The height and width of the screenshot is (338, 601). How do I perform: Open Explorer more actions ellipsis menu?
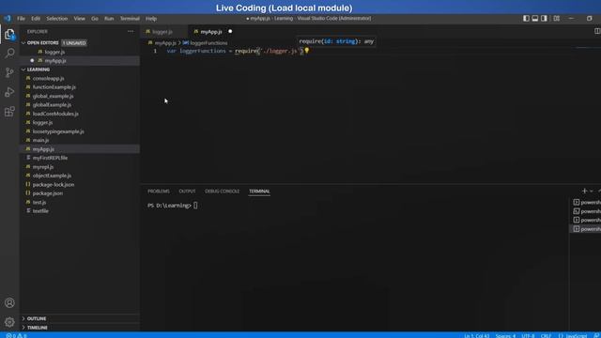pos(131,31)
